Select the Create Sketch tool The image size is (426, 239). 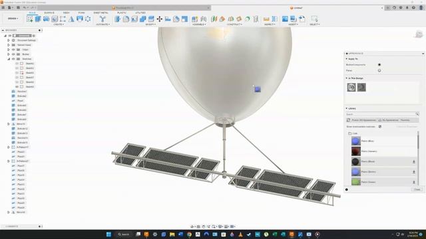[29, 19]
